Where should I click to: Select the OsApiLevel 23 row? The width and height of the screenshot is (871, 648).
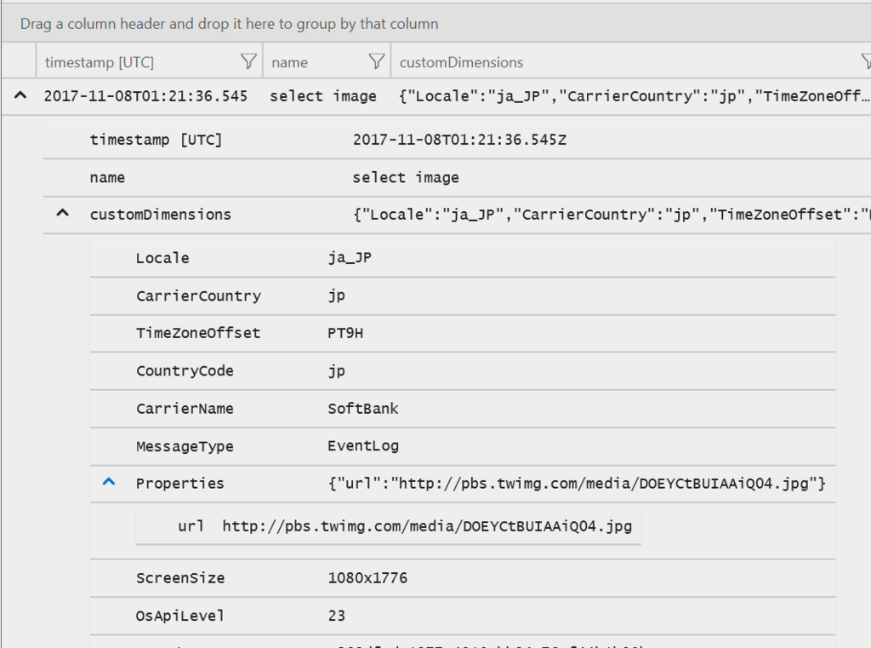[463, 616]
